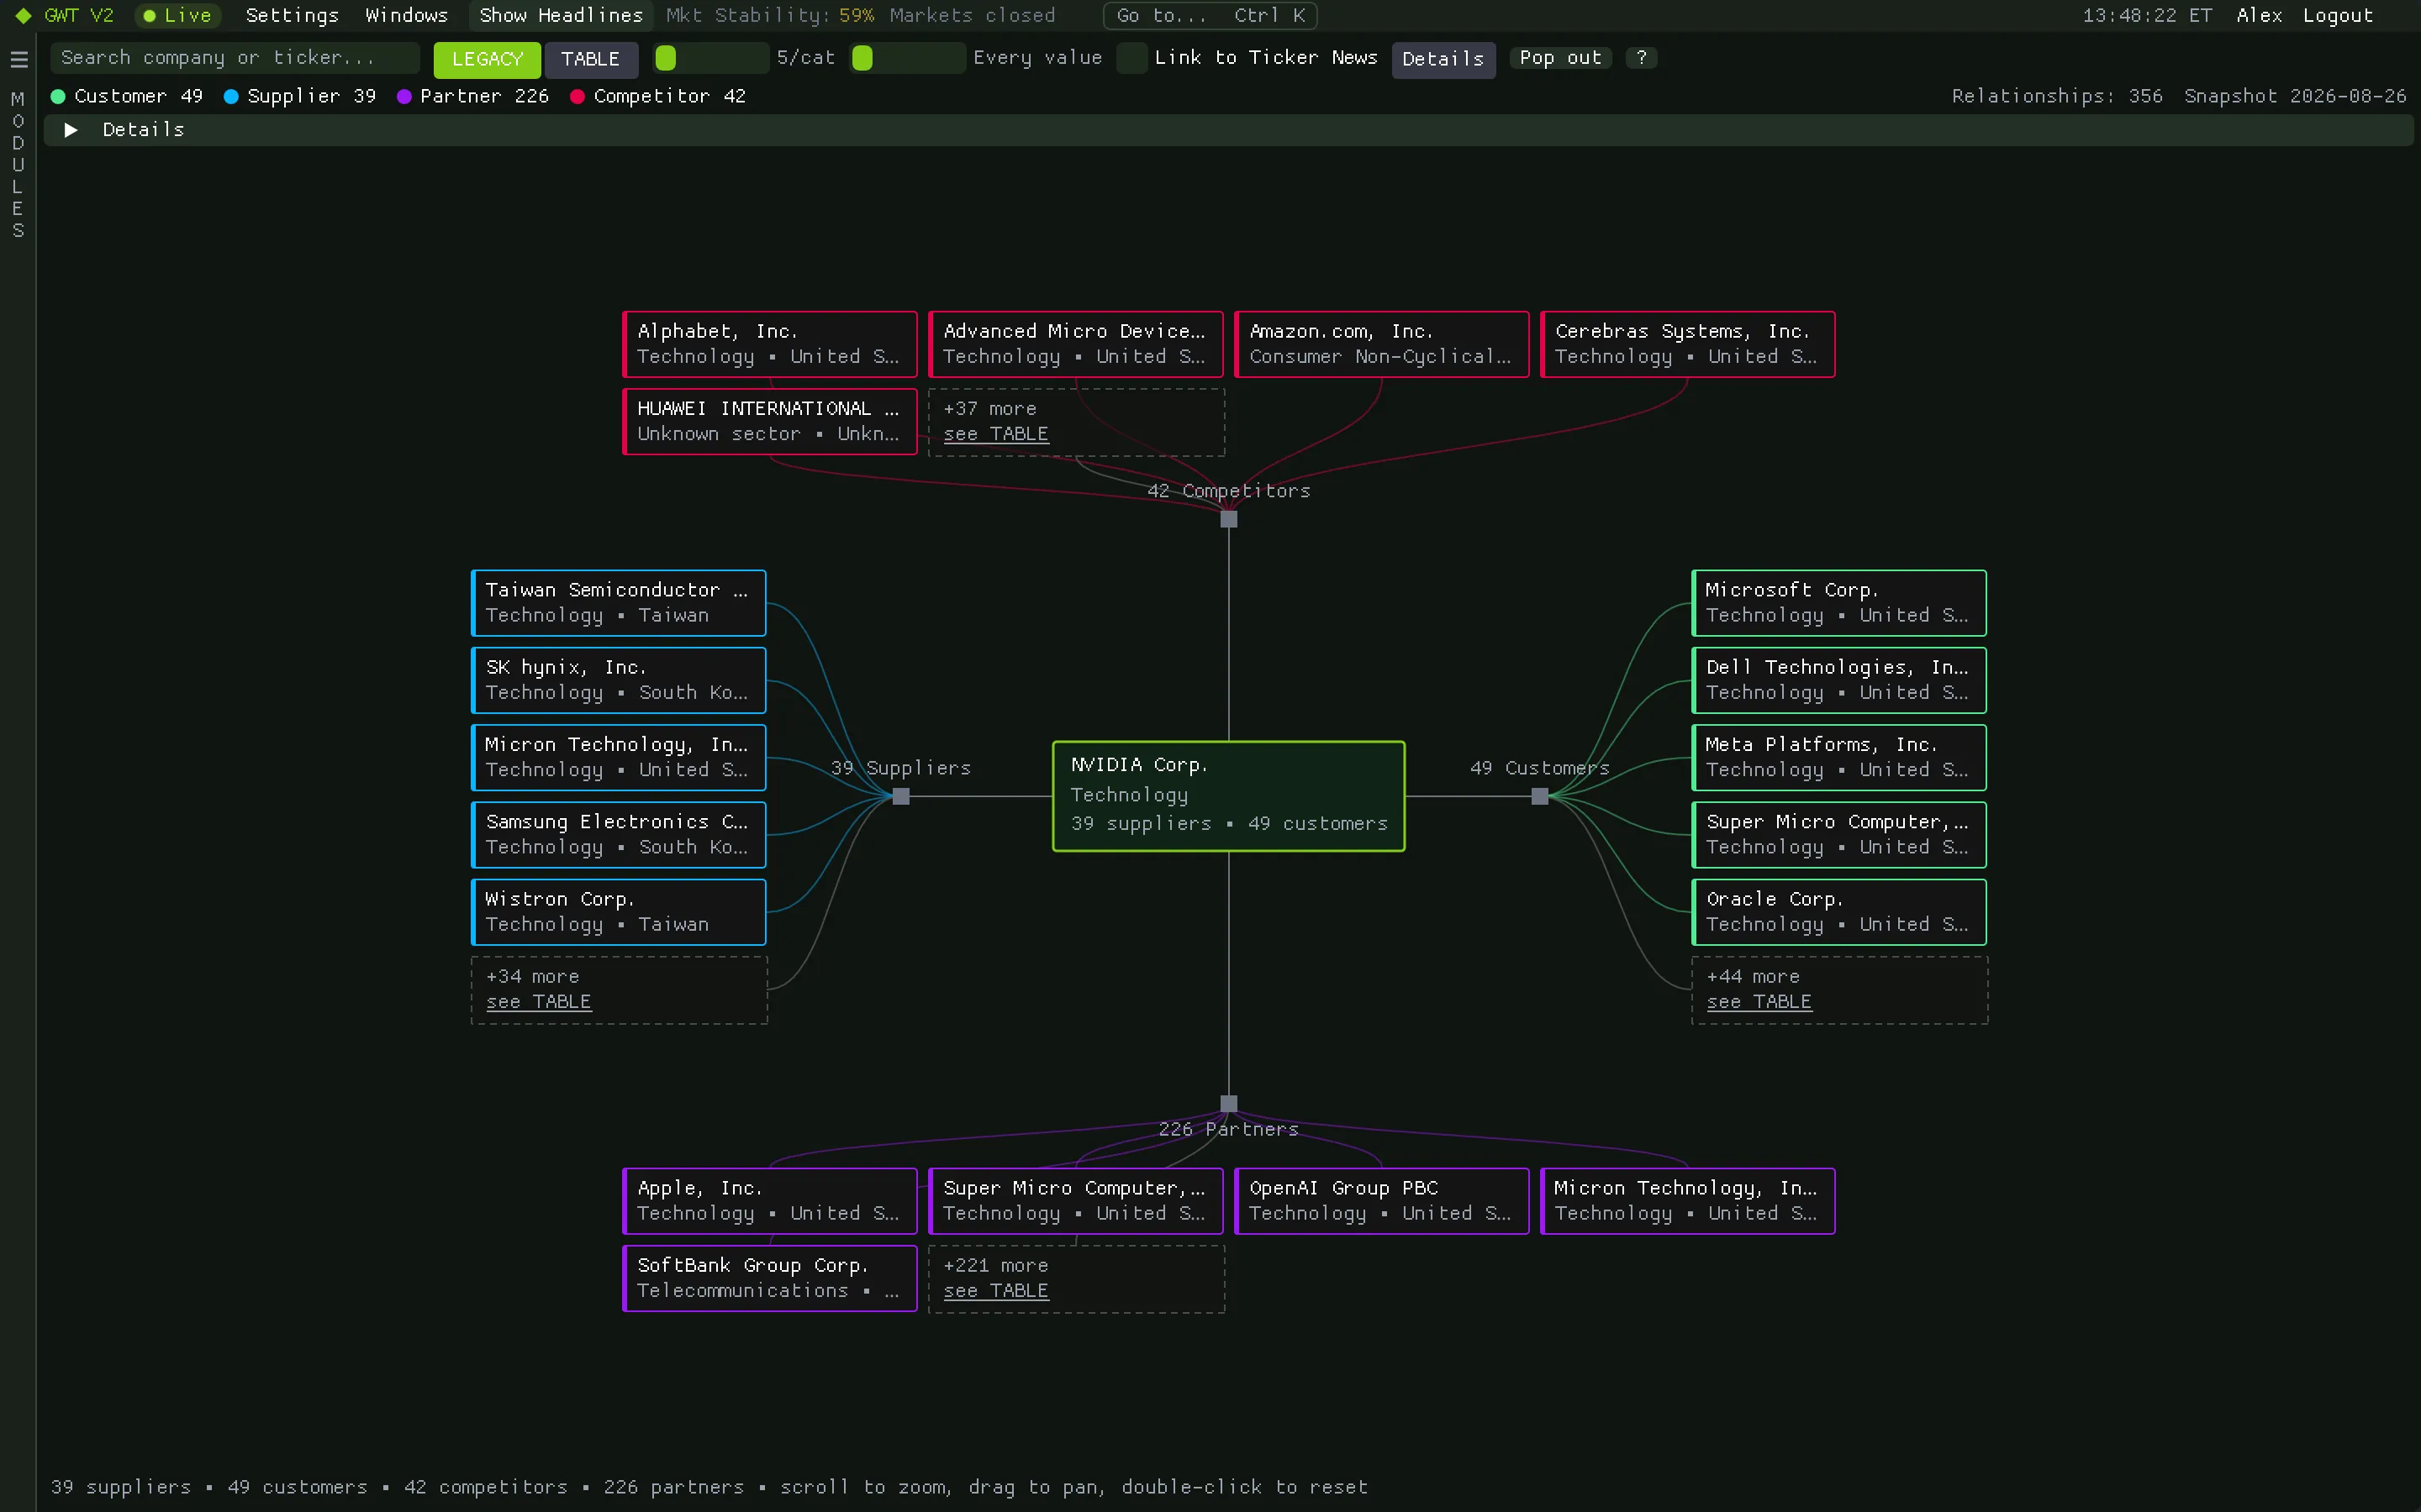
Task: Open see TABLE link under +44 more
Action: [x=1759, y=1002]
